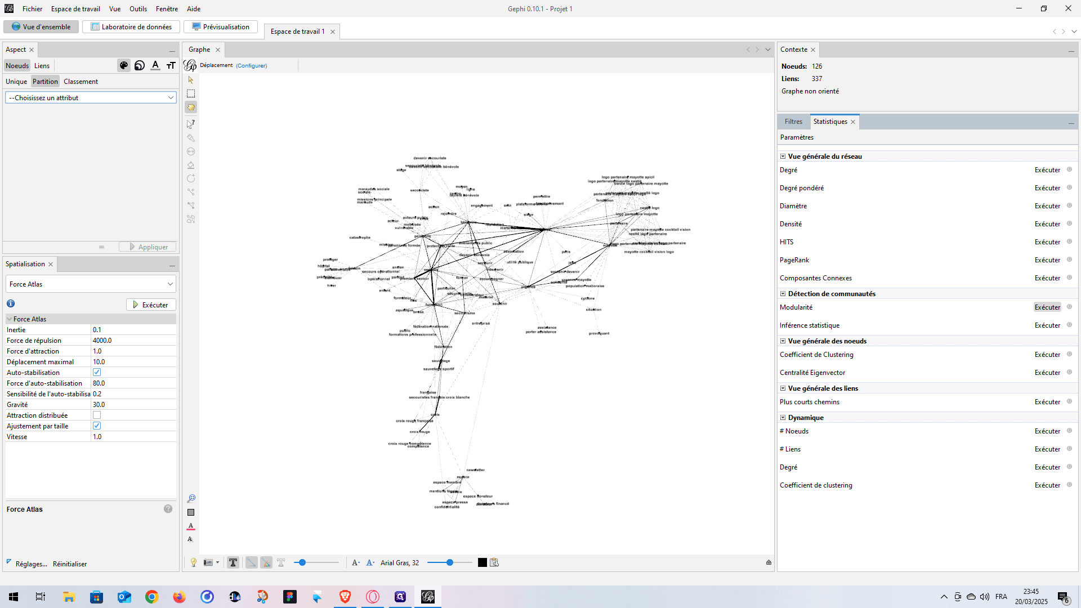Run the Force Atlas layout Exécuter button
Viewport: 1081px width, 608px height.
tap(151, 305)
